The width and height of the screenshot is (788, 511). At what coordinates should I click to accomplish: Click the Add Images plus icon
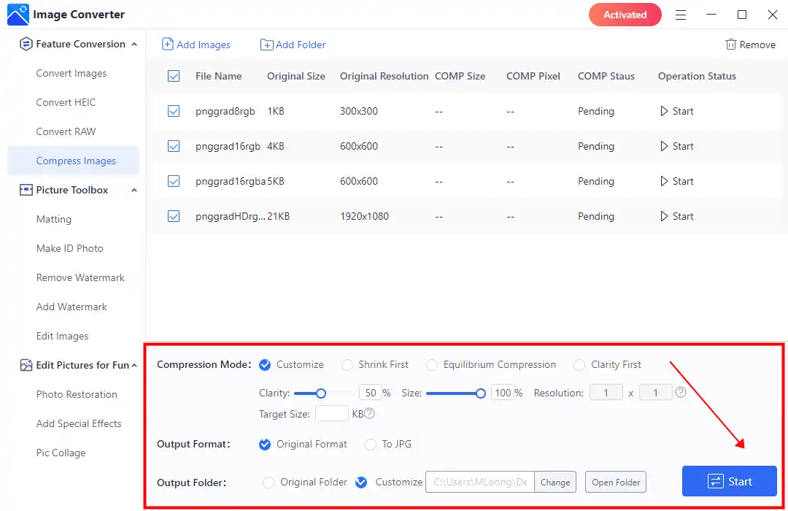click(x=167, y=45)
